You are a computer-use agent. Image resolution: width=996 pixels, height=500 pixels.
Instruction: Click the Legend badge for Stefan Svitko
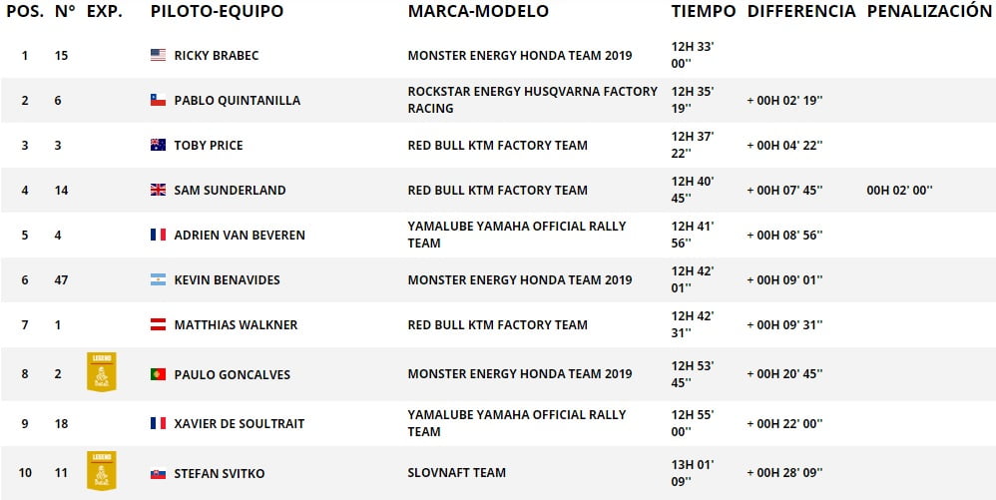pyautogui.click(x=102, y=471)
